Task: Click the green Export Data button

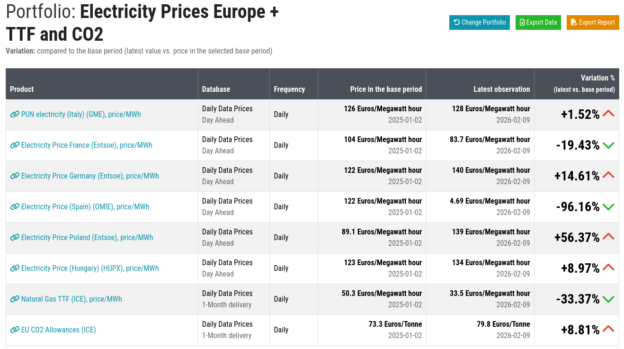Action: pyautogui.click(x=538, y=22)
